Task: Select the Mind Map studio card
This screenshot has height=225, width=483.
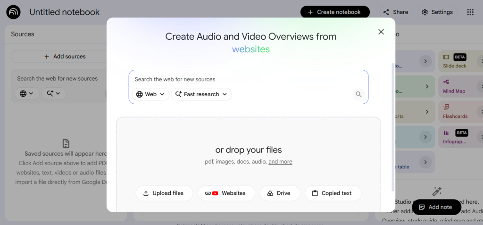Action: 460,87
